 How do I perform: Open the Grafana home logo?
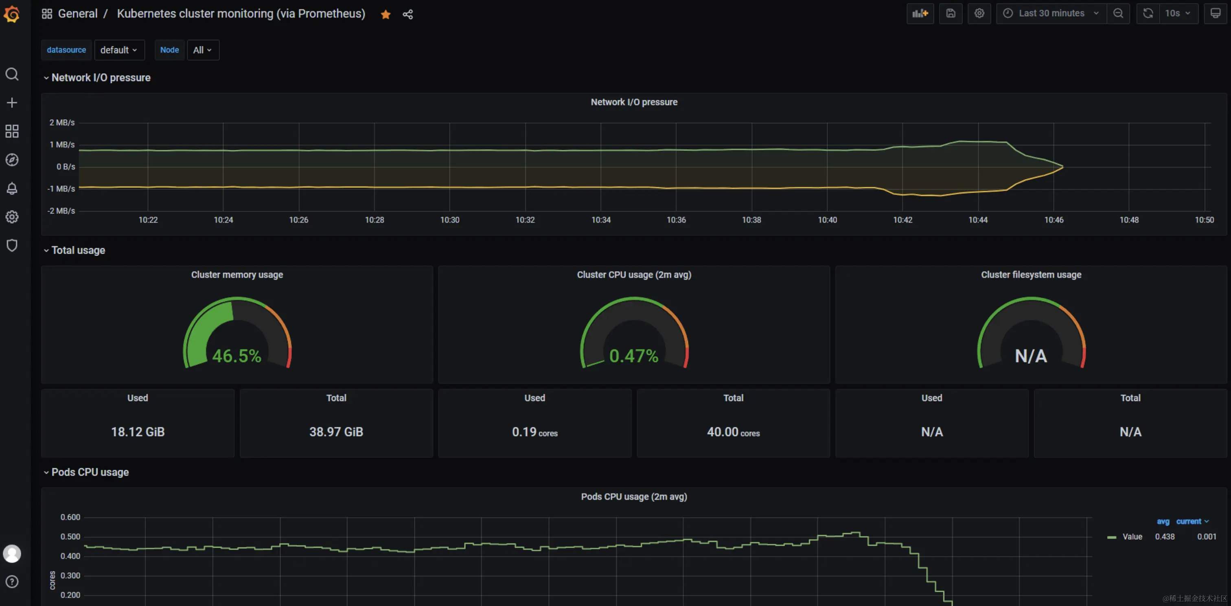[x=11, y=14]
